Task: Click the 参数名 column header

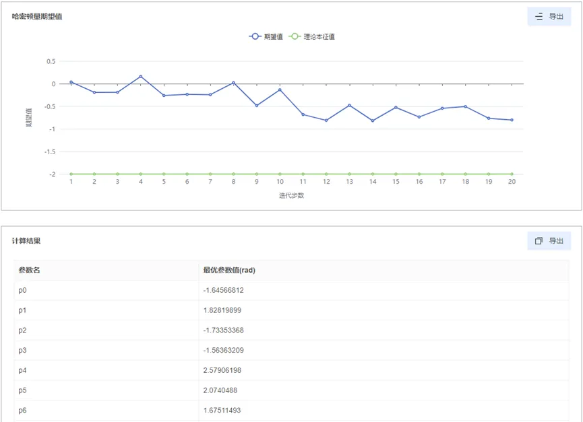Action: click(30, 271)
